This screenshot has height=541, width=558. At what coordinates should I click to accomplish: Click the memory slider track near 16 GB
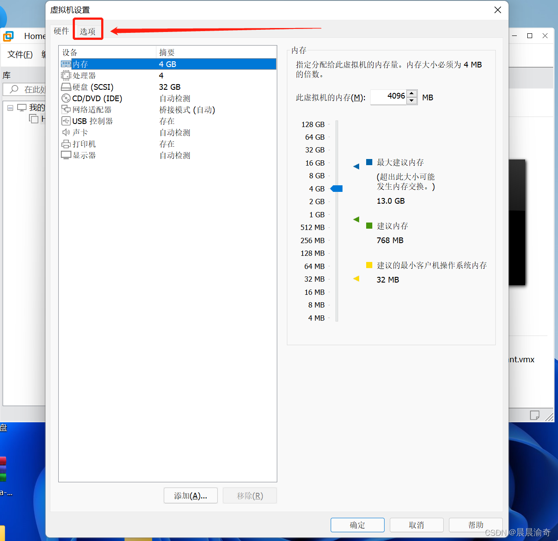[337, 163]
